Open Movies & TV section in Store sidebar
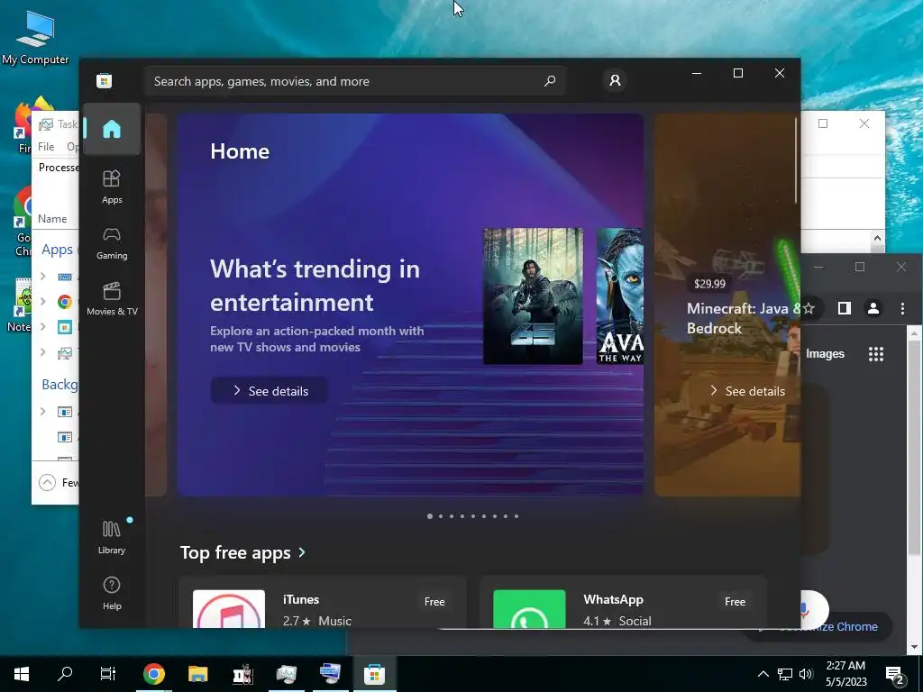This screenshot has height=692, width=923. [x=112, y=299]
